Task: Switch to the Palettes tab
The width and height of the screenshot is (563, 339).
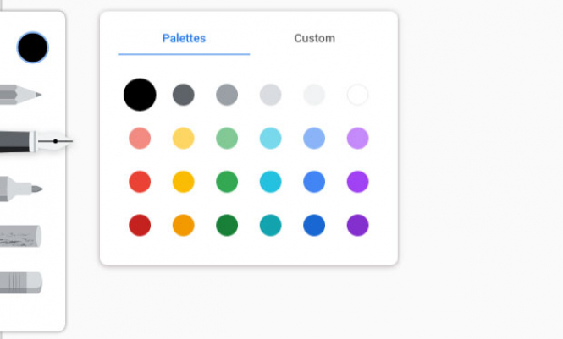Action: [x=184, y=38]
